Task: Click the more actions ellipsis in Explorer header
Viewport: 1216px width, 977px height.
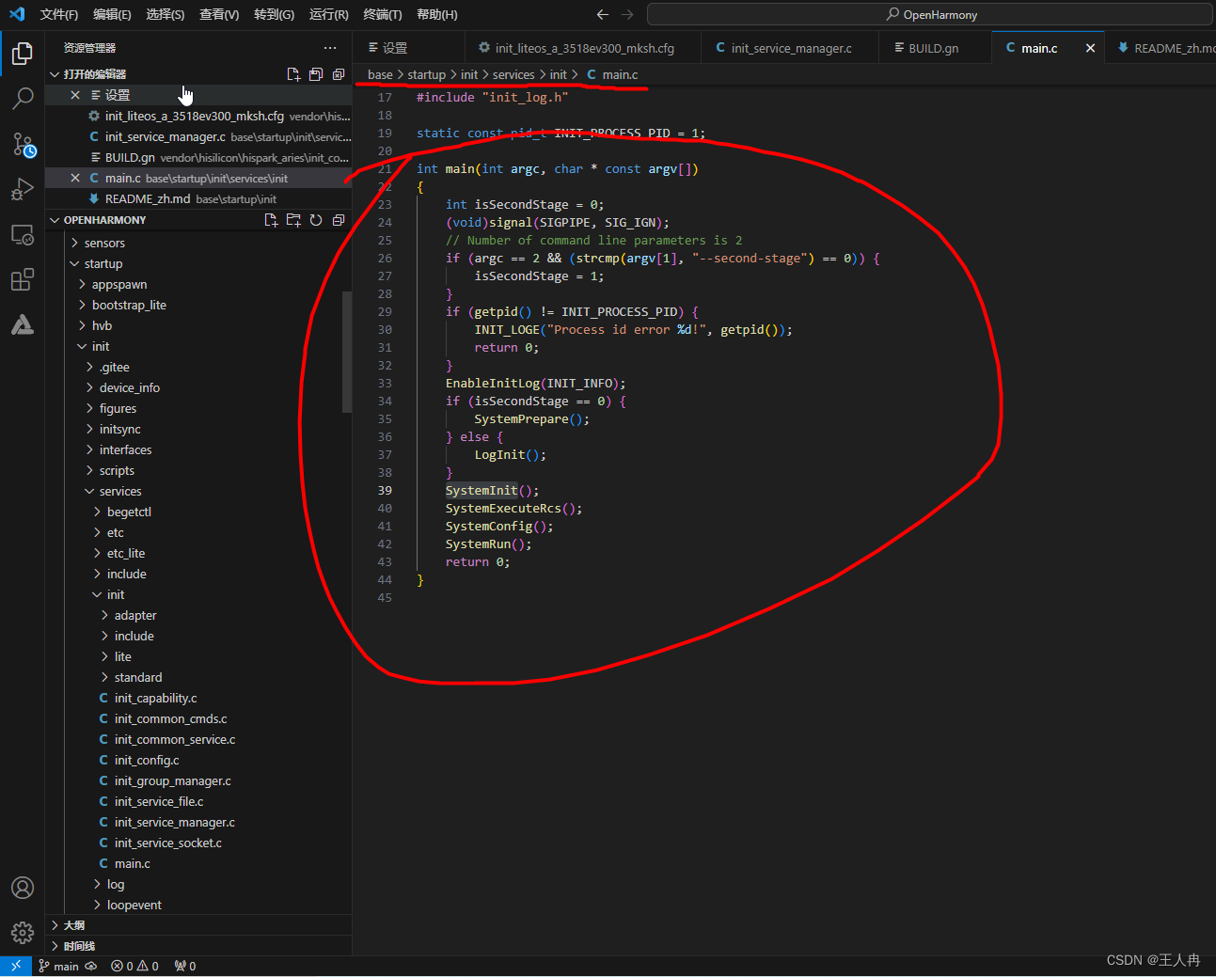Action: coord(330,48)
